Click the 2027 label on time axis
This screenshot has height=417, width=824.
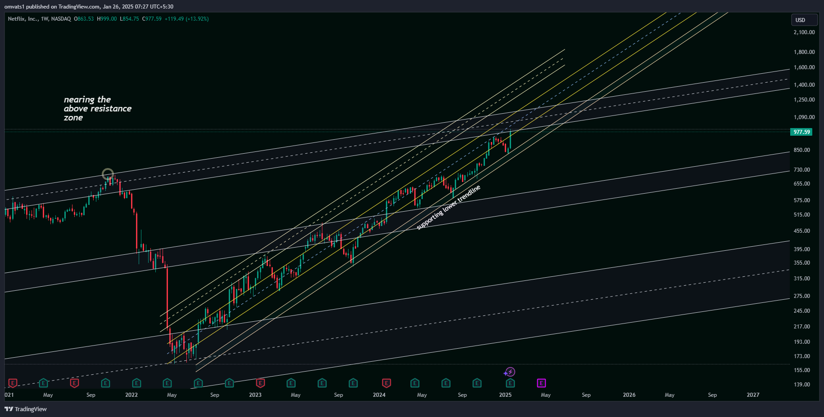pos(753,395)
